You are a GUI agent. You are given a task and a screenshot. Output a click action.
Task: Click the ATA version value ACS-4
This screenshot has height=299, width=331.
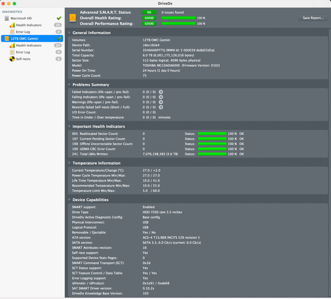(x=171, y=238)
